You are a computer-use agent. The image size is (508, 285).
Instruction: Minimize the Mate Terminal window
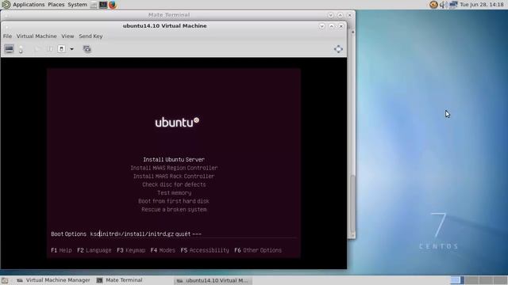[330, 15]
